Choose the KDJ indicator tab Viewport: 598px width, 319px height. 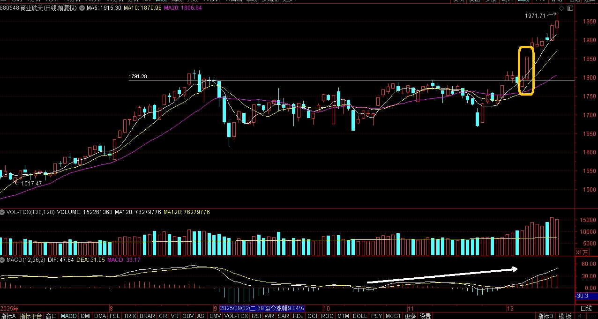click(x=298, y=316)
